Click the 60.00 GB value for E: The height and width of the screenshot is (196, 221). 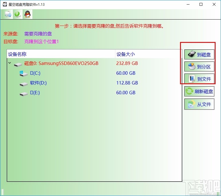pos(126,93)
